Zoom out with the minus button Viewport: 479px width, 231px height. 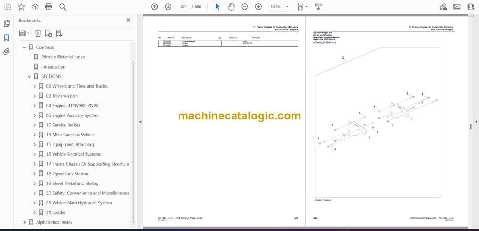pyautogui.click(x=245, y=7)
